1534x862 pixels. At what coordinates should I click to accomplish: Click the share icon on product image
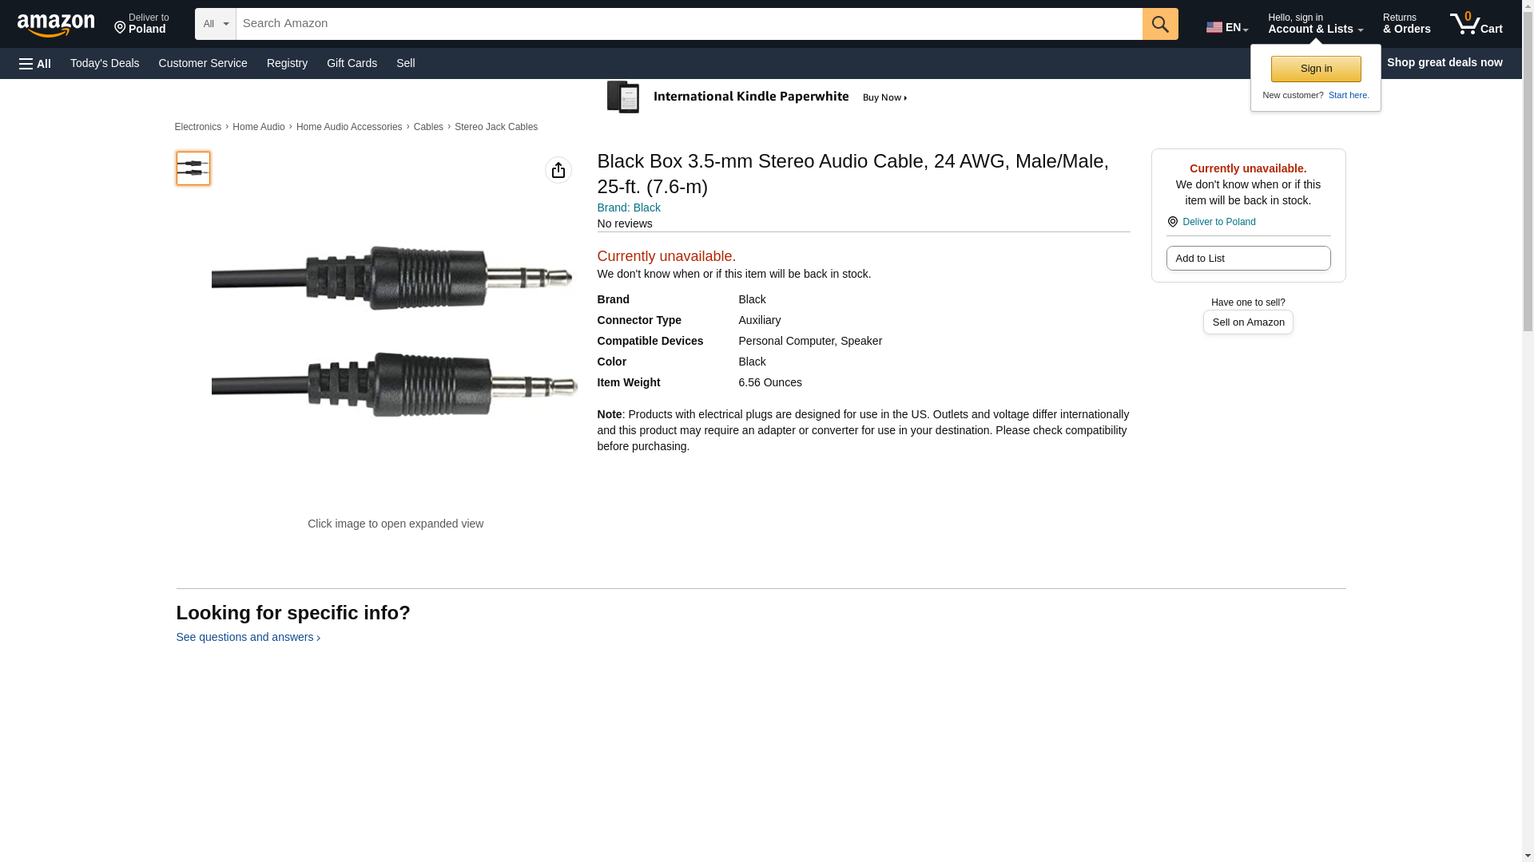click(x=558, y=170)
